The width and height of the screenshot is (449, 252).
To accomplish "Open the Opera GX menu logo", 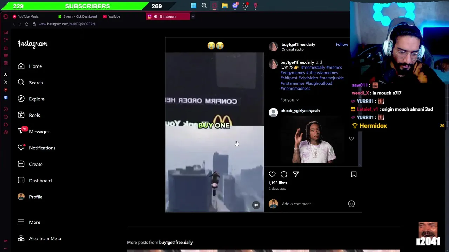I will [6, 16].
